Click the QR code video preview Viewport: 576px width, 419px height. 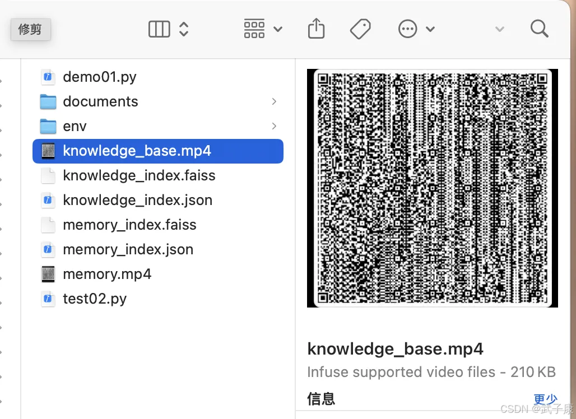click(x=433, y=188)
